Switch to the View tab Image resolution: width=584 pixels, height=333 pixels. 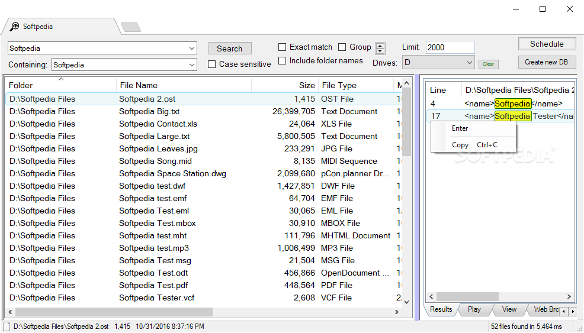[509, 309]
